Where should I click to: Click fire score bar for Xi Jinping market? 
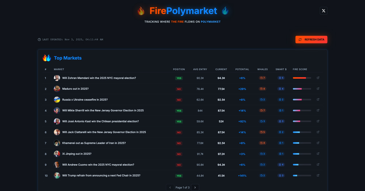coord(302,154)
